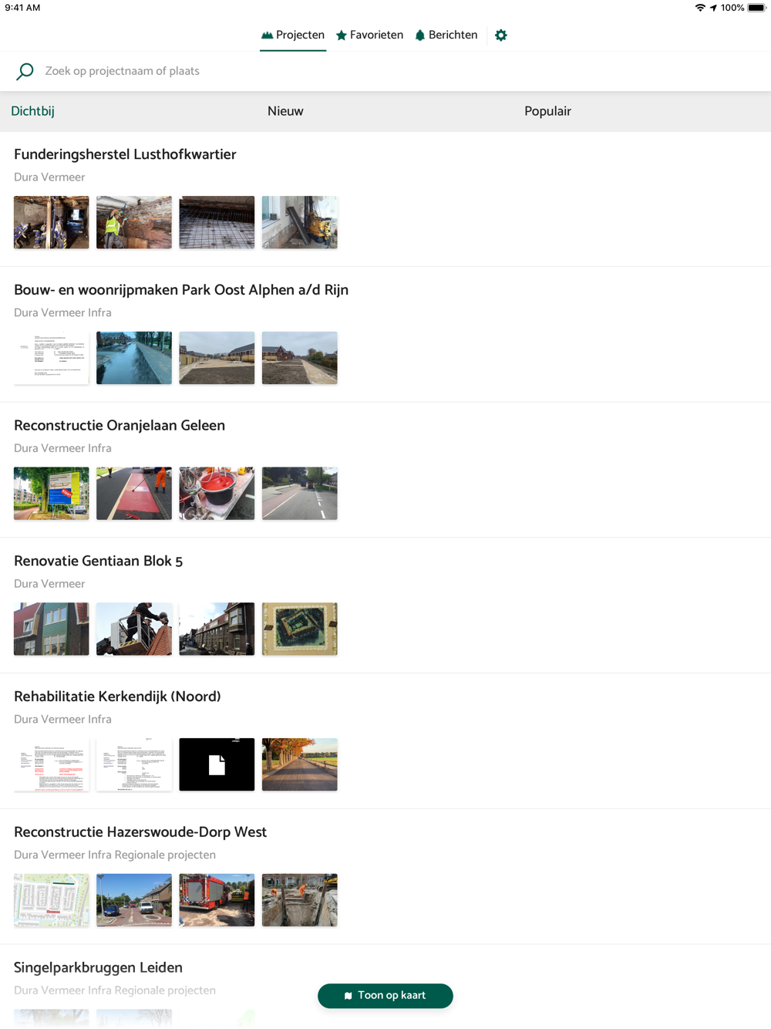
Task: Tap the Projecten icon in the top bar
Action: (x=267, y=35)
